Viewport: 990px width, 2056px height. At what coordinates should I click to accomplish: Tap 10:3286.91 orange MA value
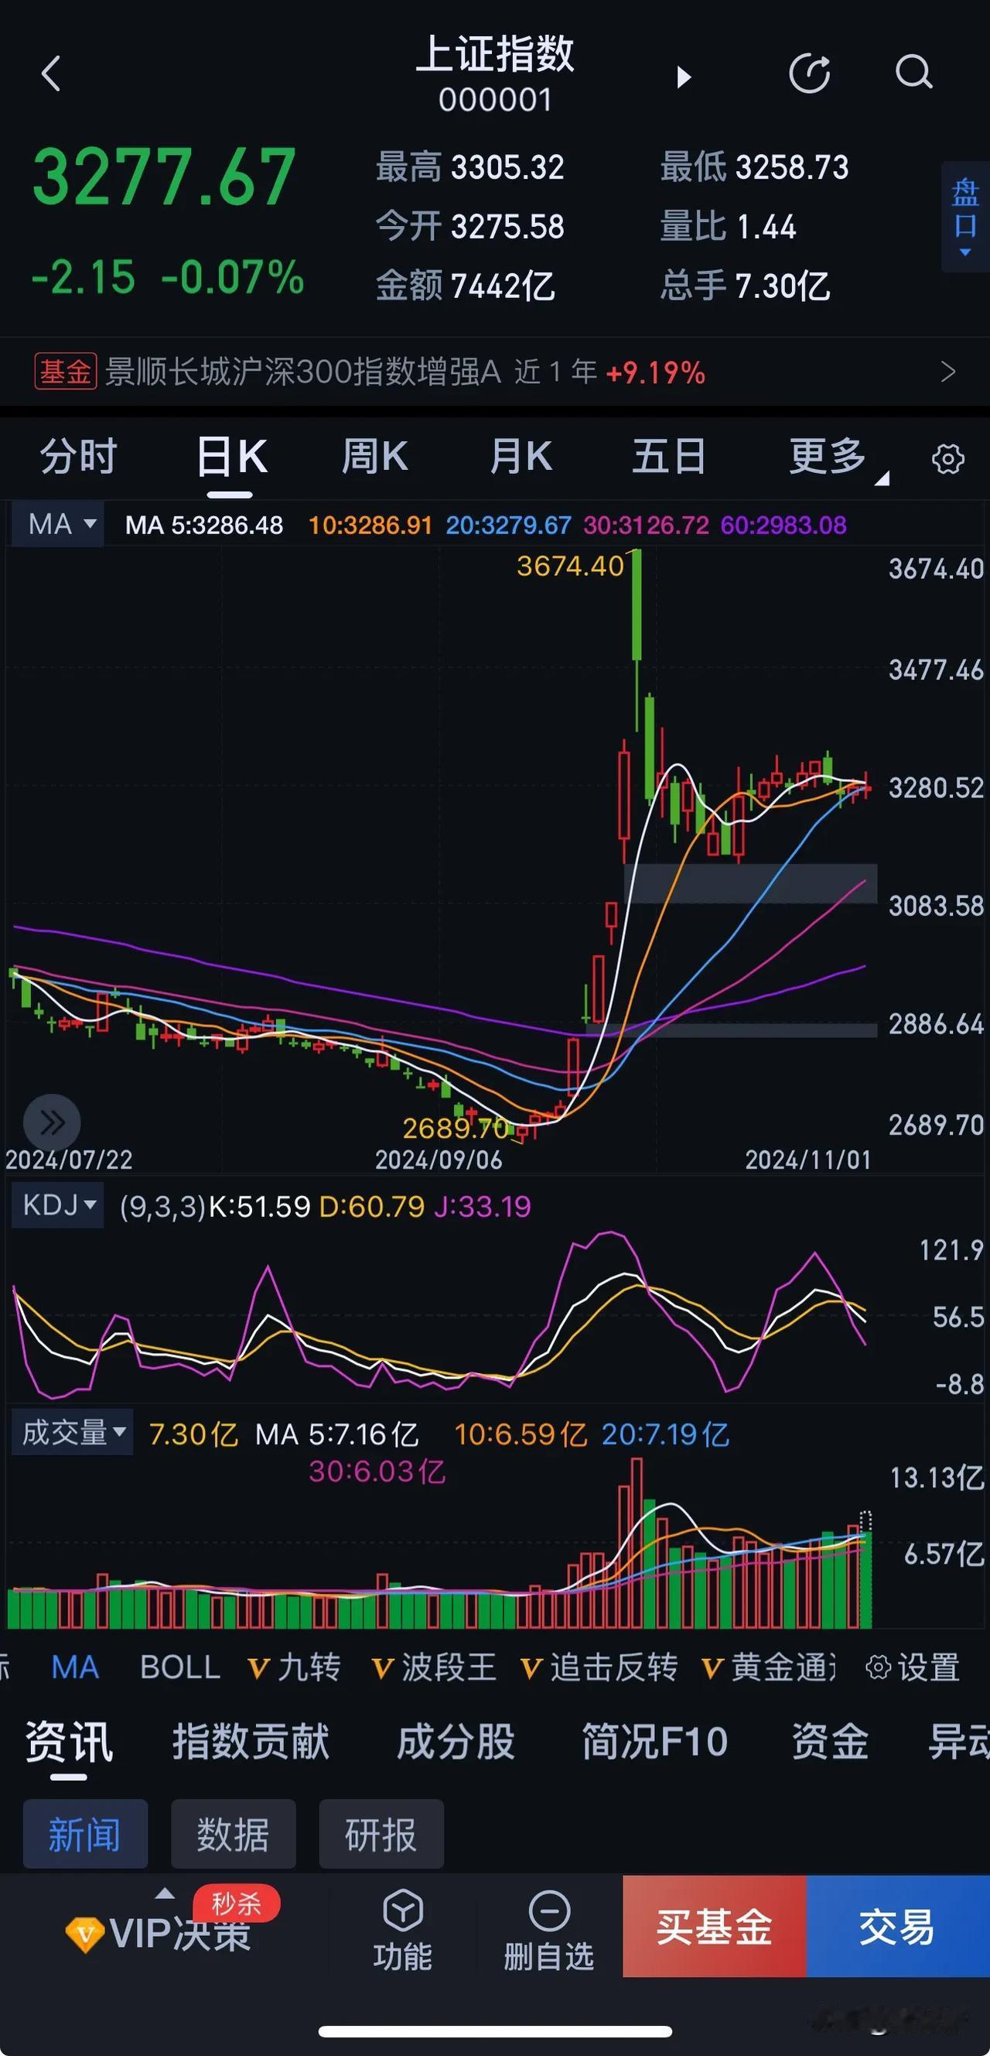(x=370, y=525)
